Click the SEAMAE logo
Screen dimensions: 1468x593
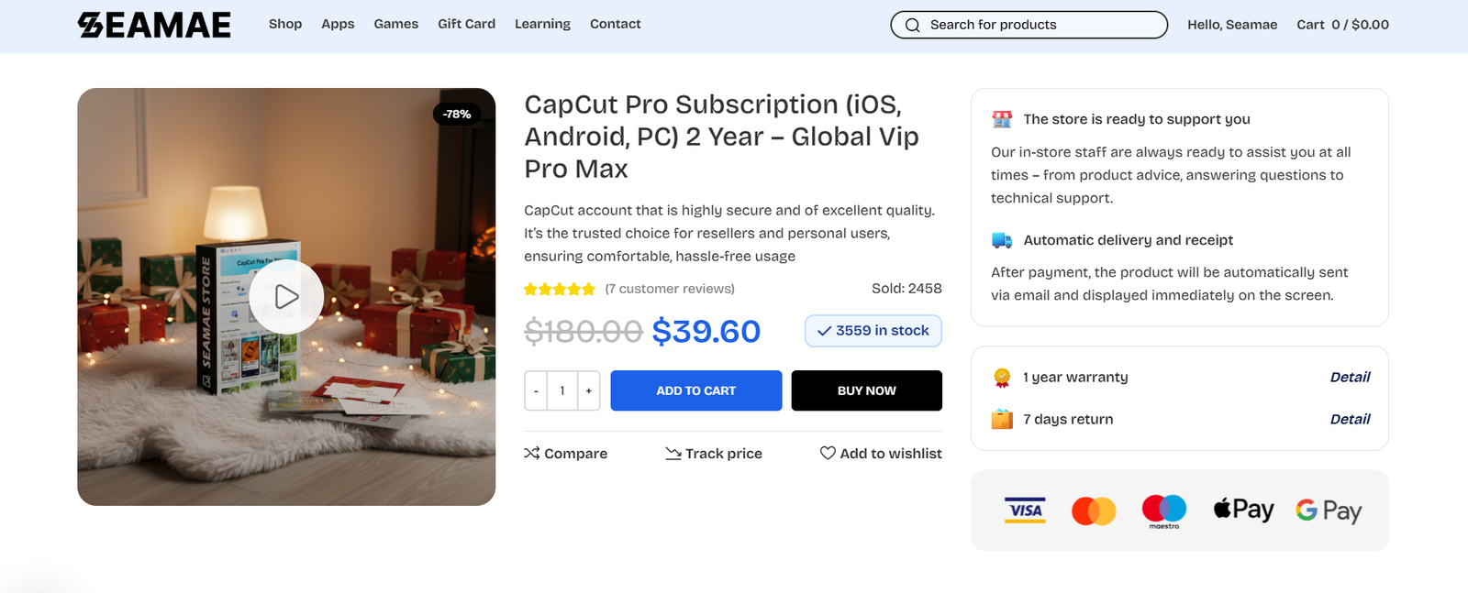154,25
